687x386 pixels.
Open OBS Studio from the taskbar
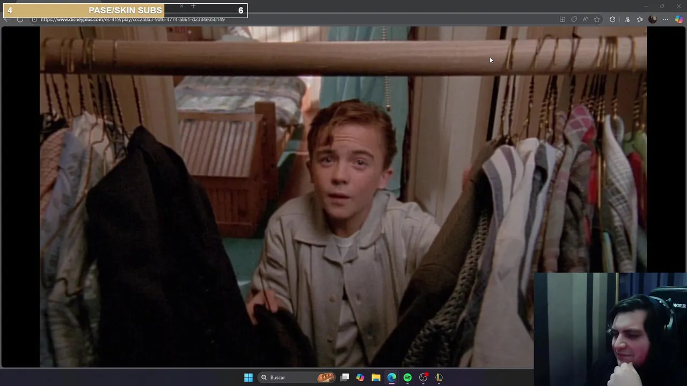423,377
